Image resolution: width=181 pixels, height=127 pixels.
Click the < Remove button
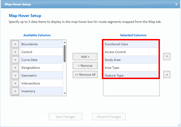tap(85, 66)
